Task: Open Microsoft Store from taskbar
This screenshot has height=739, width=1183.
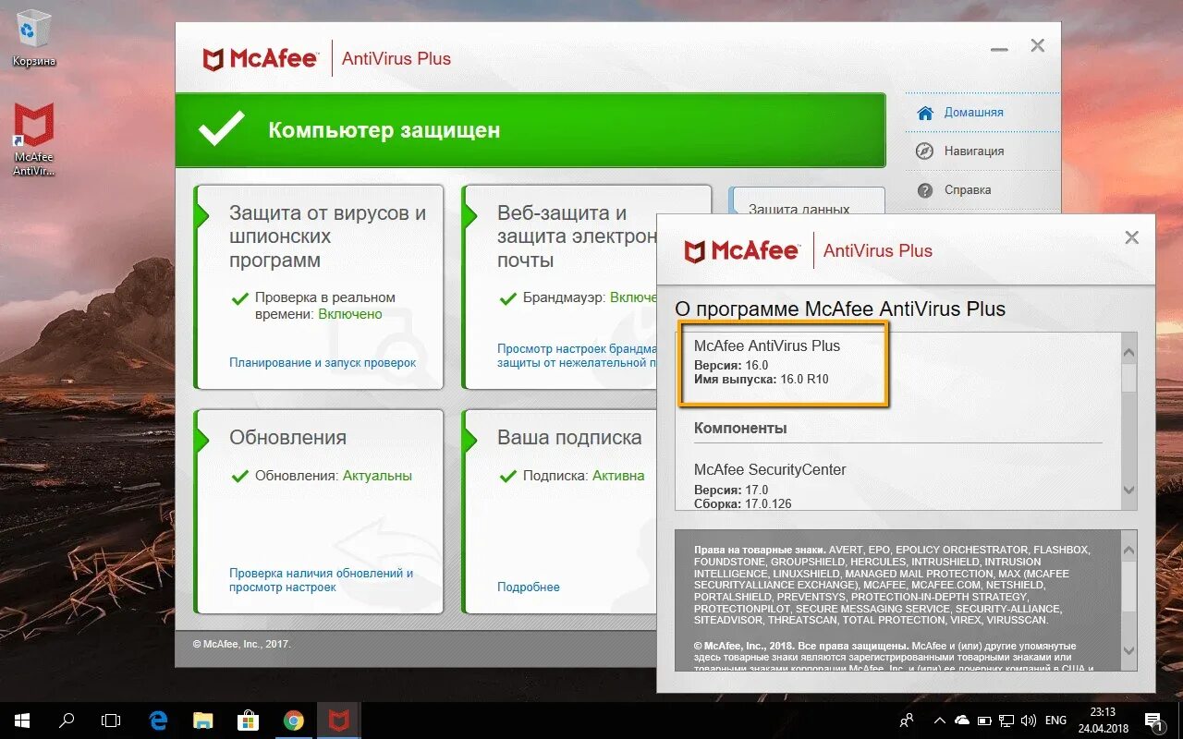Action: [248, 721]
